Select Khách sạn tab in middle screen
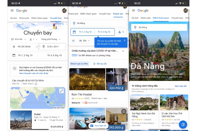 [118, 14]
